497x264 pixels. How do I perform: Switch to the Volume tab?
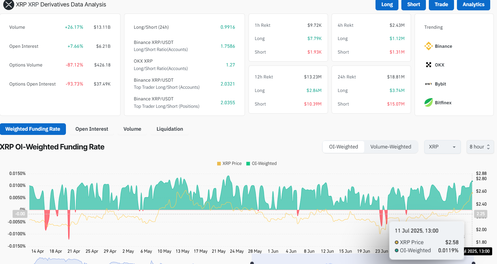coord(132,129)
